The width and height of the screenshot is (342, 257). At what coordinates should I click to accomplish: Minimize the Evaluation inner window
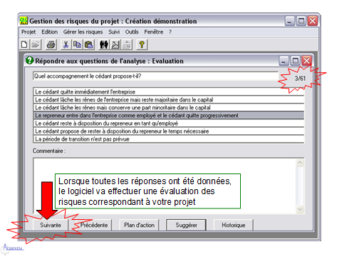click(284, 61)
